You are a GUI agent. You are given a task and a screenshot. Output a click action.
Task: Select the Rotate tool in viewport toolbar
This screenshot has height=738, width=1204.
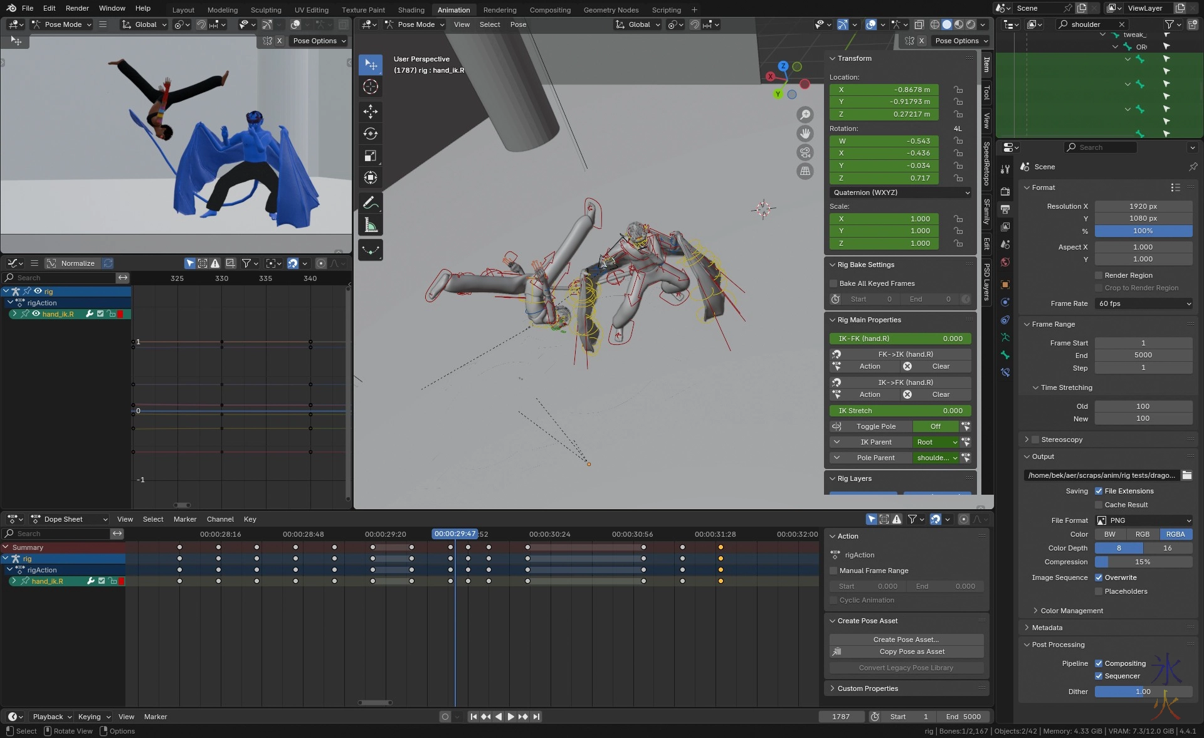point(370,134)
